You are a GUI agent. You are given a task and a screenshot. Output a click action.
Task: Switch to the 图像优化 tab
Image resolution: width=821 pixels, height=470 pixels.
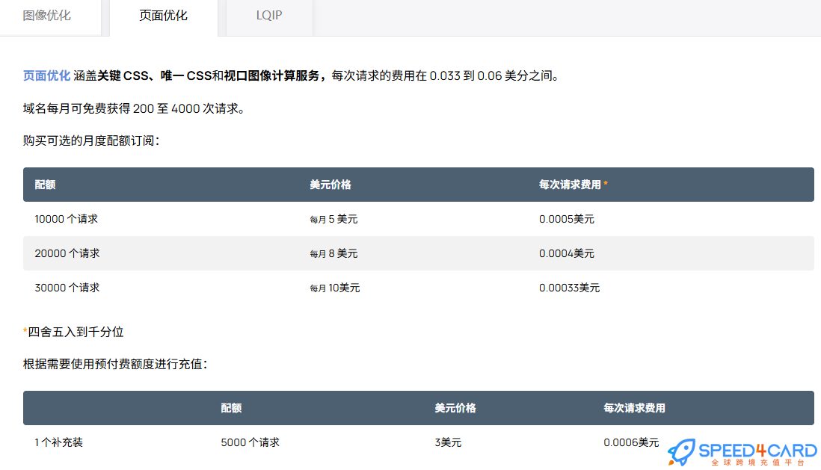(46, 16)
